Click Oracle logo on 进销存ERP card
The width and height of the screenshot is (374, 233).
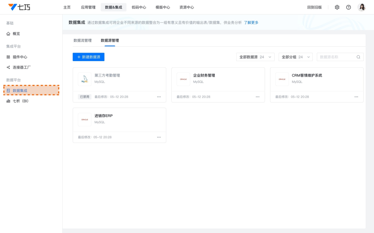tap(85, 119)
